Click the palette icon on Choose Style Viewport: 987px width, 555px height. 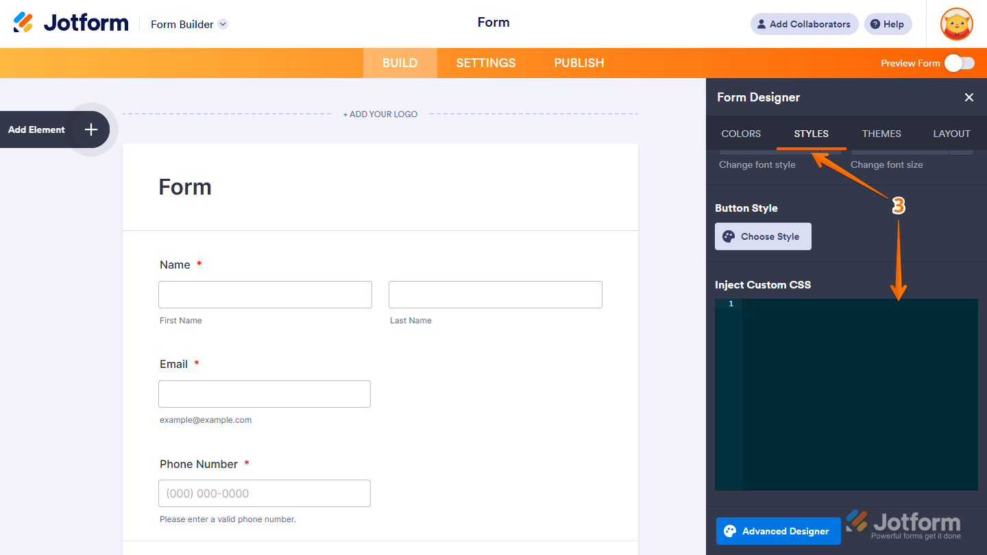728,236
